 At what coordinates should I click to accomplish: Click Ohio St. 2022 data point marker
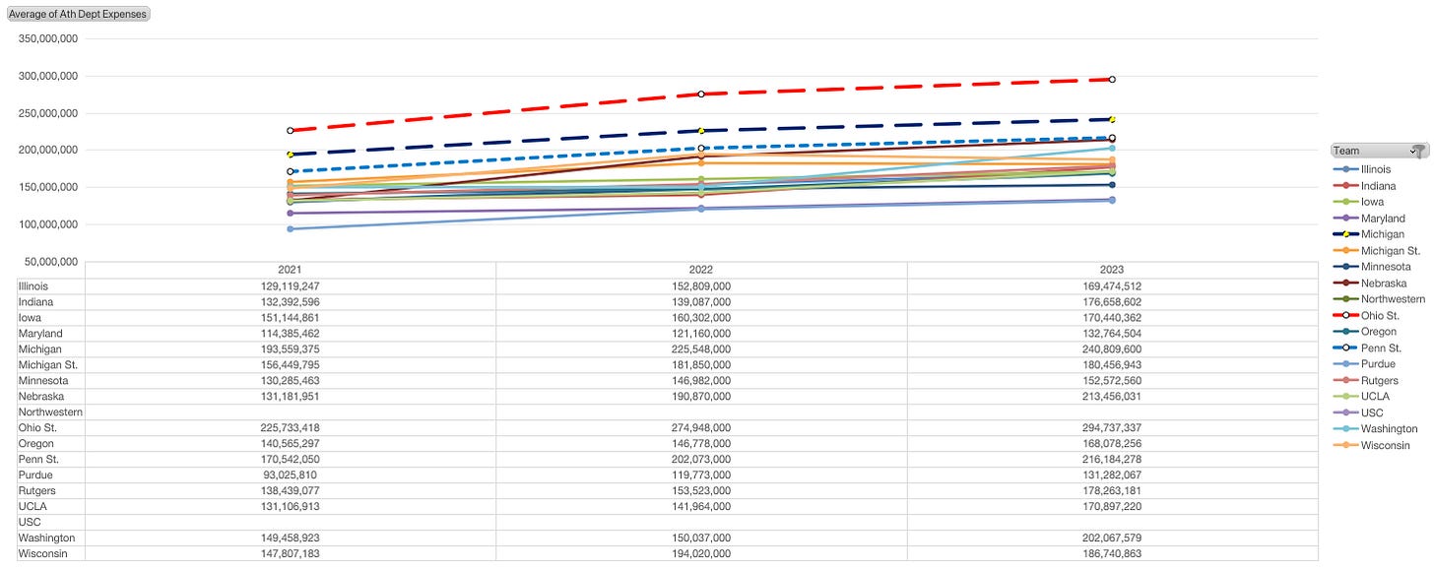[x=701, y=95]
